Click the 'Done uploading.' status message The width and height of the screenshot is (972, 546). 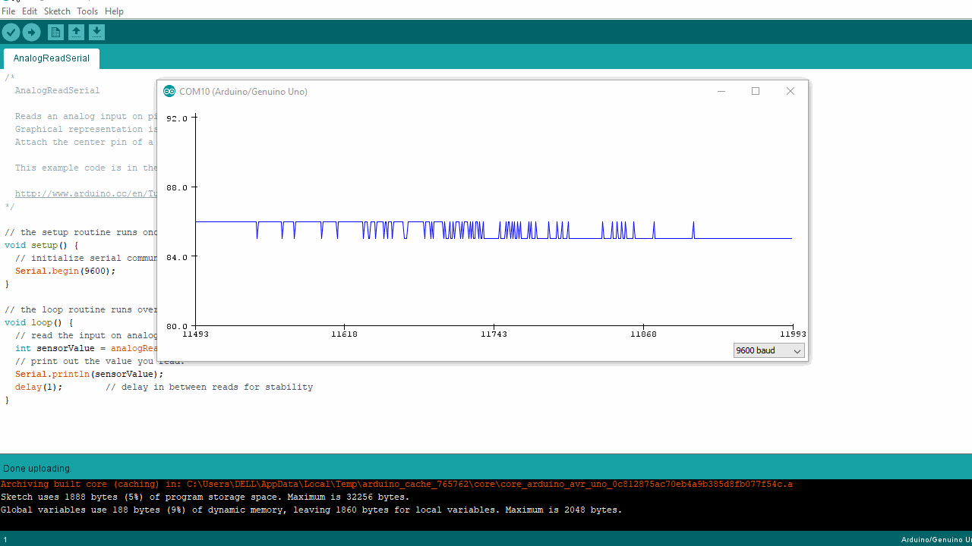tap(37, 468)
